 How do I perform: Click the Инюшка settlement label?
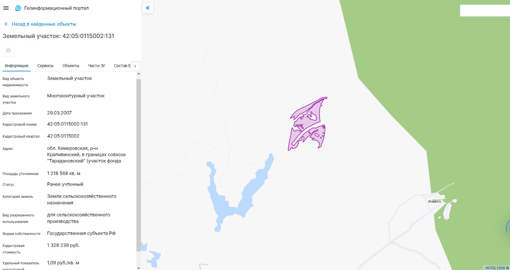(435, 202)
